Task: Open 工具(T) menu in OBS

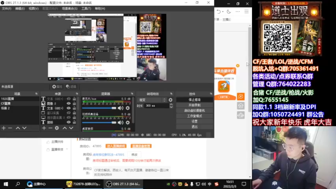Action: [x=86, y=8]
